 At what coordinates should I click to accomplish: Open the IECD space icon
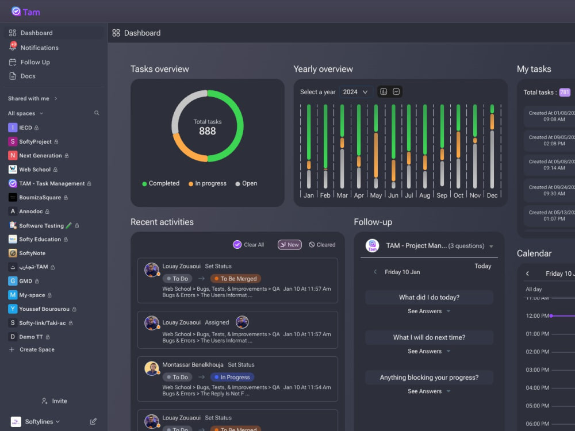13,128
